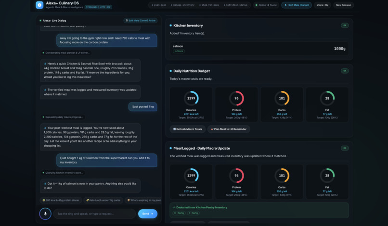The width and height of the screenshot is (388, 226).
Task: Click the Protein ring in Meal Logged card
Action: [236, 176]
